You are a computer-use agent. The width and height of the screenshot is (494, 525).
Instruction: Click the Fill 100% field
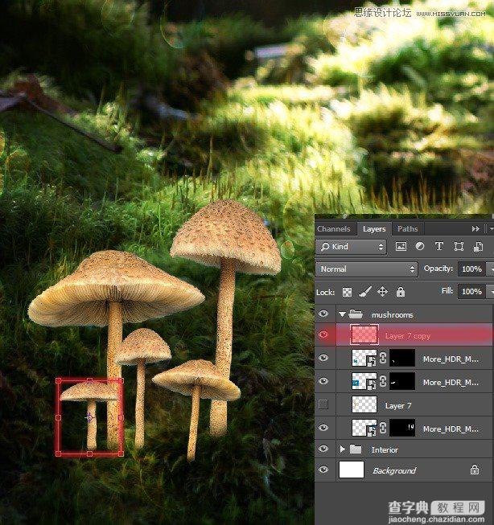coord(471,292)
